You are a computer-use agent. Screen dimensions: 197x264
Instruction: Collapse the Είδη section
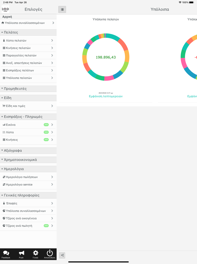pos(28,98)
